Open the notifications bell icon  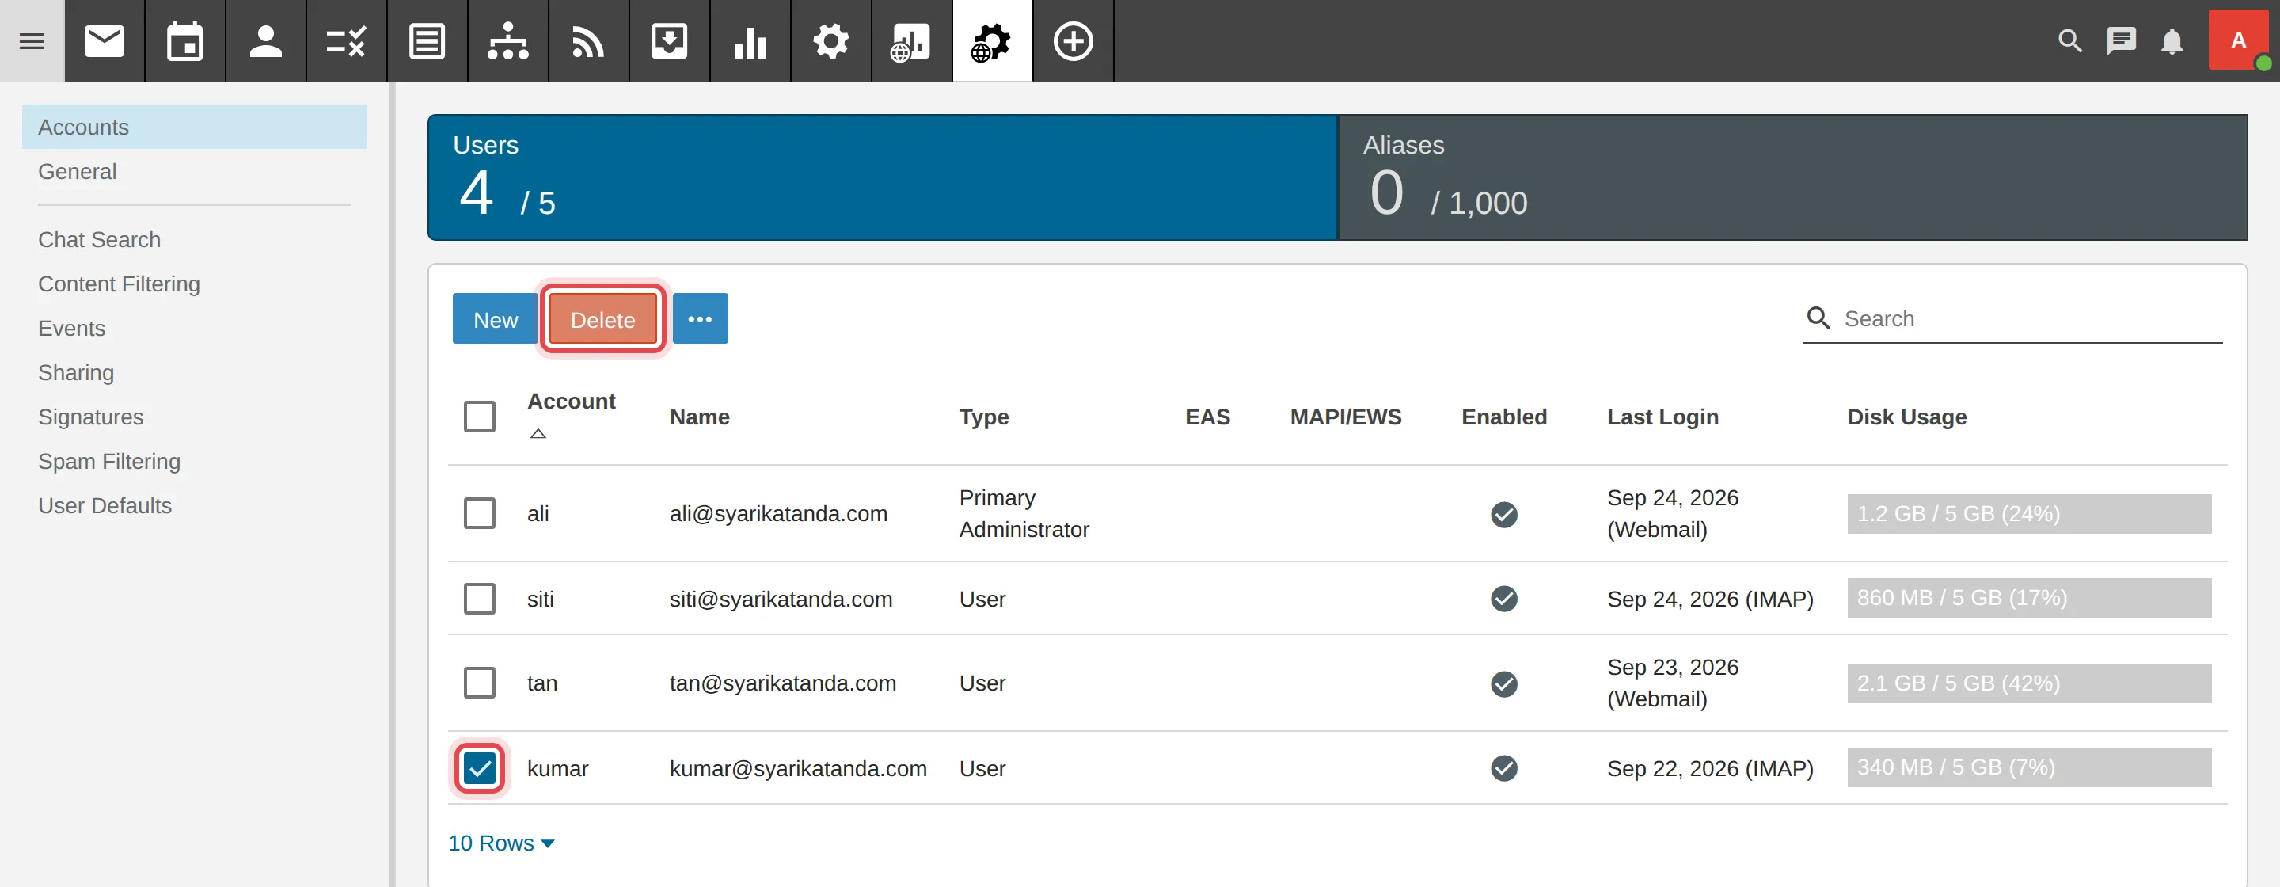[x=2172, y=40]
